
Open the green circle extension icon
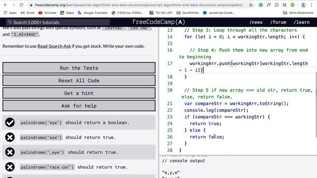click(x=292, y=5)
